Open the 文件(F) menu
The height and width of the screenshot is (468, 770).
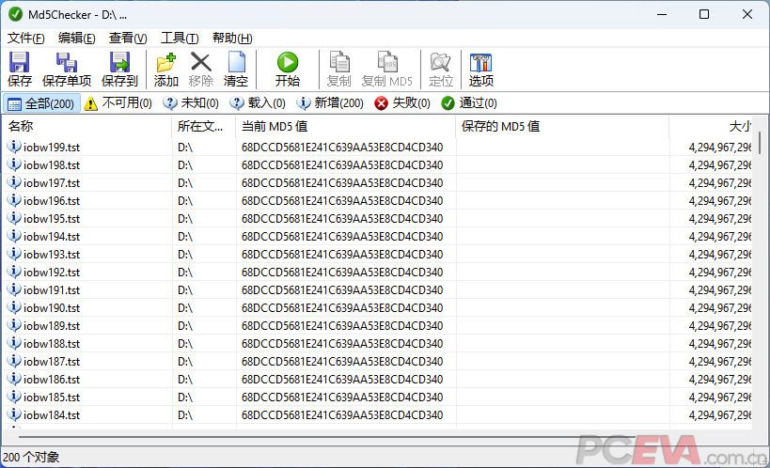point(26,38)
